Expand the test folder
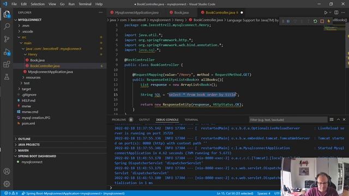The width and height of the screenshot is (349, 196). pos(27,83)
